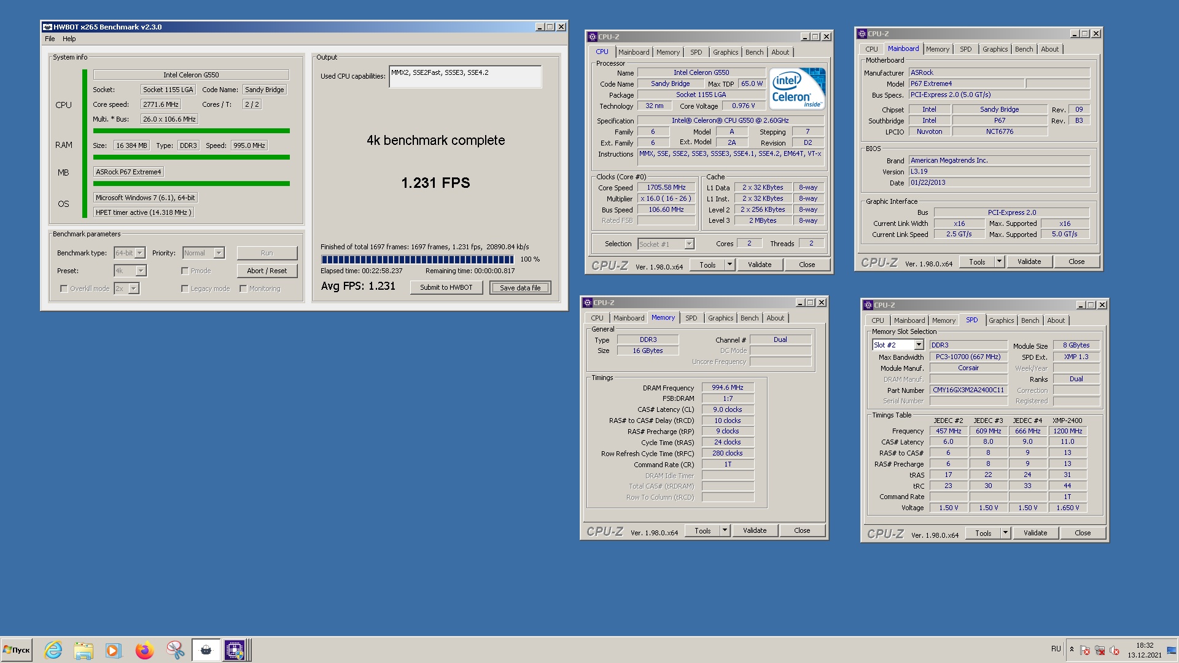Click HWBOT x265 Benchmark title bar icon
Viewport: 1179px width, 663px height.
[x=47, y=27]
